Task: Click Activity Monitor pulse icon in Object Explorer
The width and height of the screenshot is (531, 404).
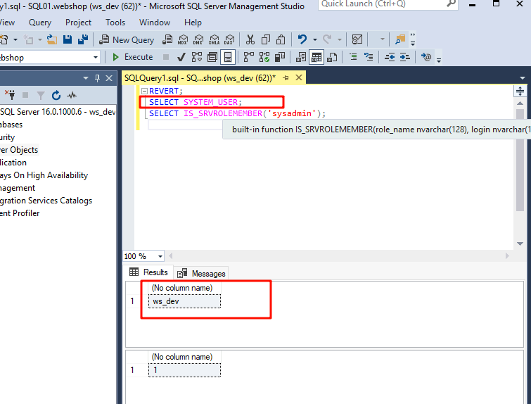Action: pyautogui.click(x=72, y=95)
